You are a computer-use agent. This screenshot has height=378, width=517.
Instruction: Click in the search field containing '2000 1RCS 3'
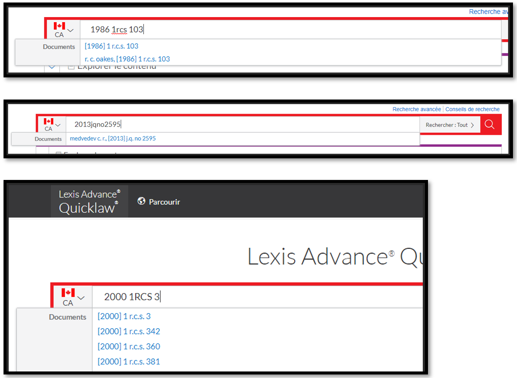(x=257, y=297)
